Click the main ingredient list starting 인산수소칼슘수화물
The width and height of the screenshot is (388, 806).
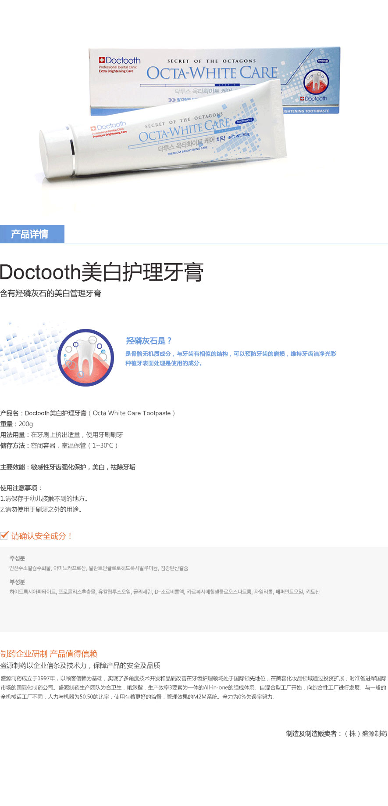99,568
